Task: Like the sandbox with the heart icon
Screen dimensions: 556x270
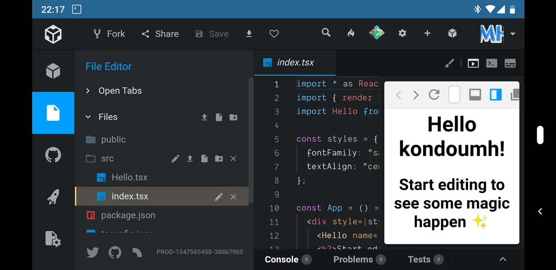Action: click(274, 34)
